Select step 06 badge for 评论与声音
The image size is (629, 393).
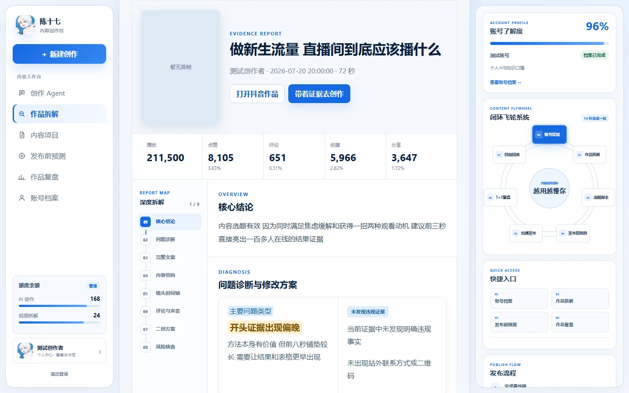coord(145,311)
